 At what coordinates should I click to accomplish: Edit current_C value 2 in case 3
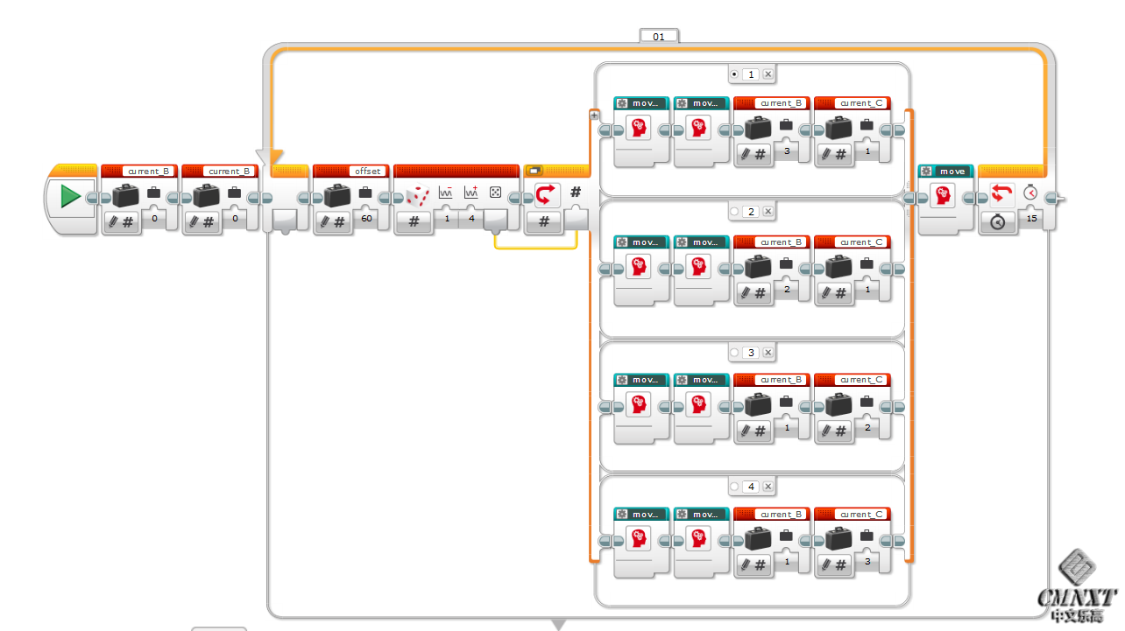[867, 427]
